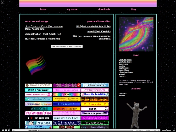Pause playback with the pause button
Screen dimensions: 176x132
coord(6,130)
